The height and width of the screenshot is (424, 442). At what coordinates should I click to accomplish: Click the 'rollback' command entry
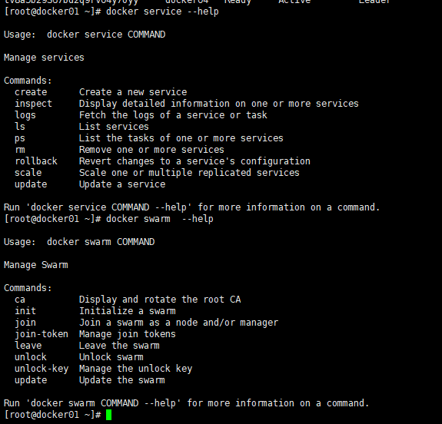click(x=36, y=161)
